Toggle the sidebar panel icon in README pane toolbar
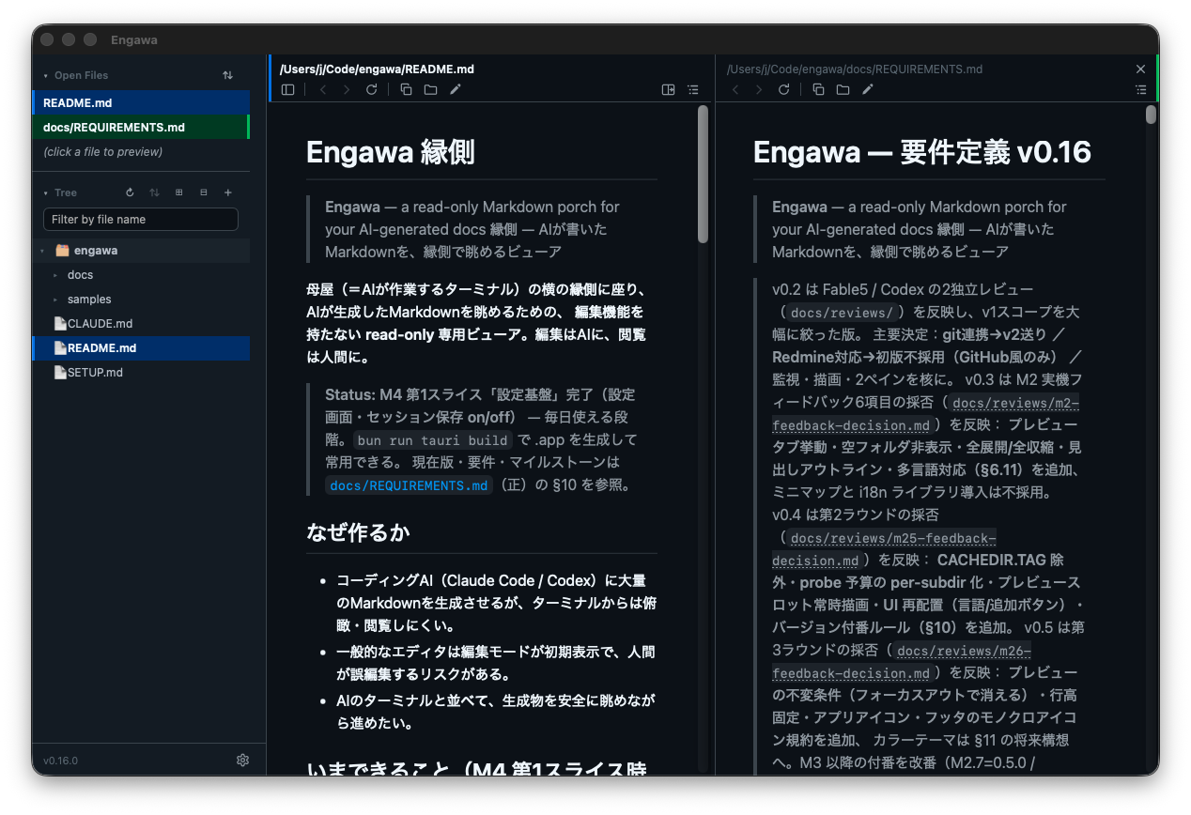The height and width of the screenshot is (815, 1191). 288,90
